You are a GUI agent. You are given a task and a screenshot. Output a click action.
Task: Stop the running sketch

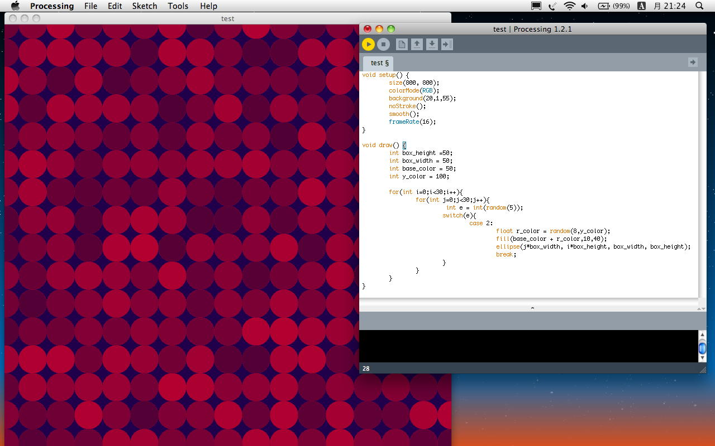[383, 44]
